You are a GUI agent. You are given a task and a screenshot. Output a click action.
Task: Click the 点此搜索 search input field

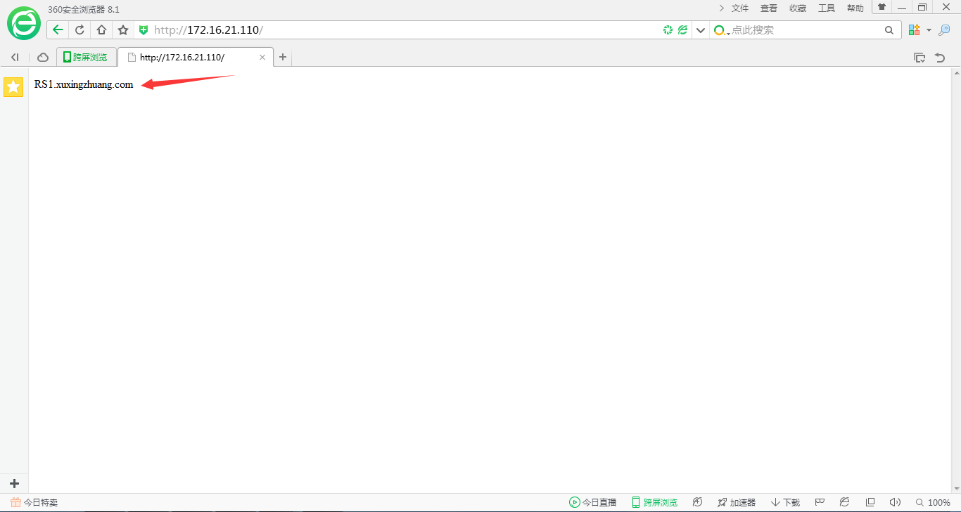pos(802,30)
